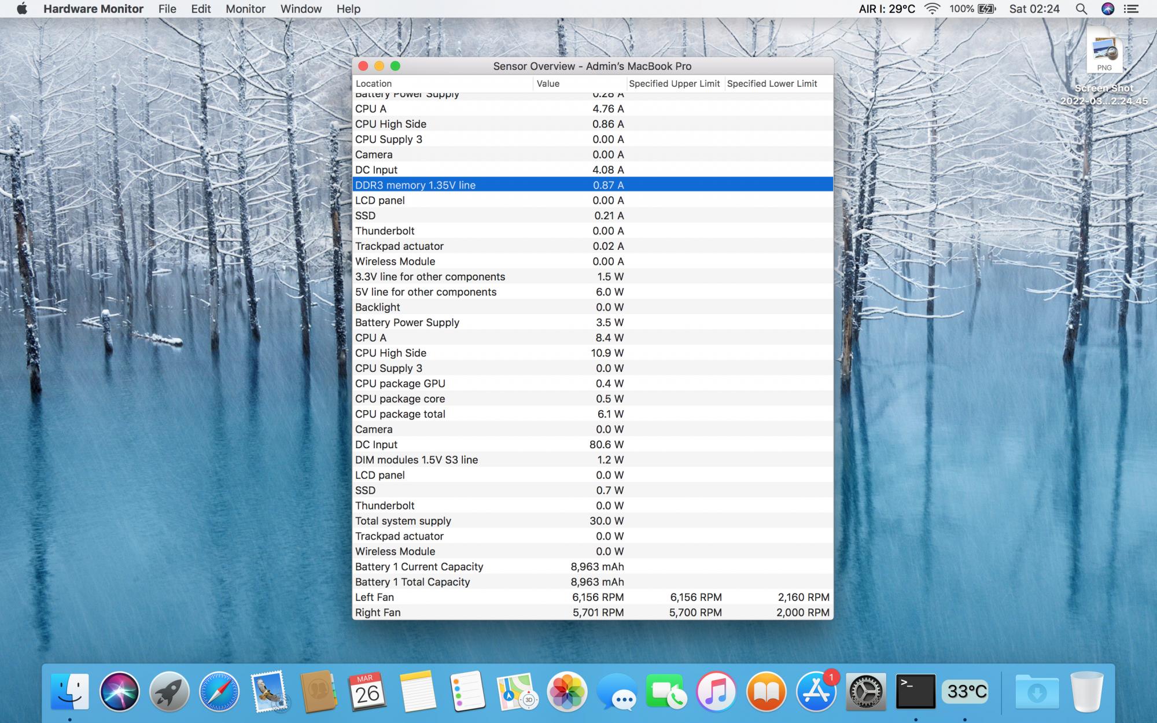Open the Monitor menu
The width and height of the screenshot is (1157, 723).
click(245, 9)
